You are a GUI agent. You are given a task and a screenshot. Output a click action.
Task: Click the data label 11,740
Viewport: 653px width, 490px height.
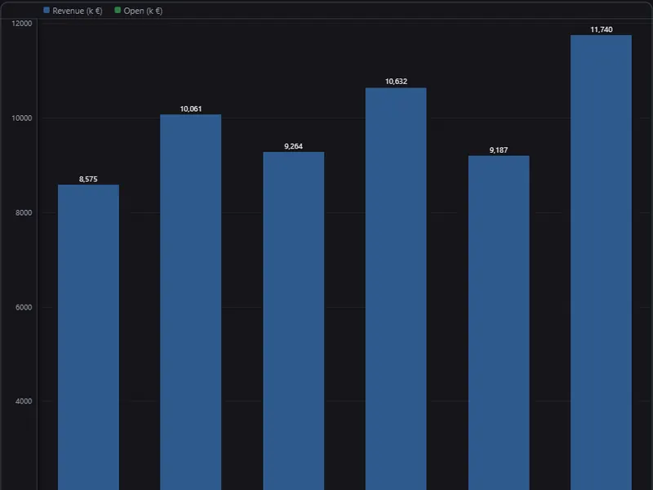tap(602, 29)
